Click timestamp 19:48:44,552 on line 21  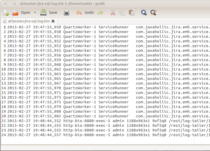point(47,121)
